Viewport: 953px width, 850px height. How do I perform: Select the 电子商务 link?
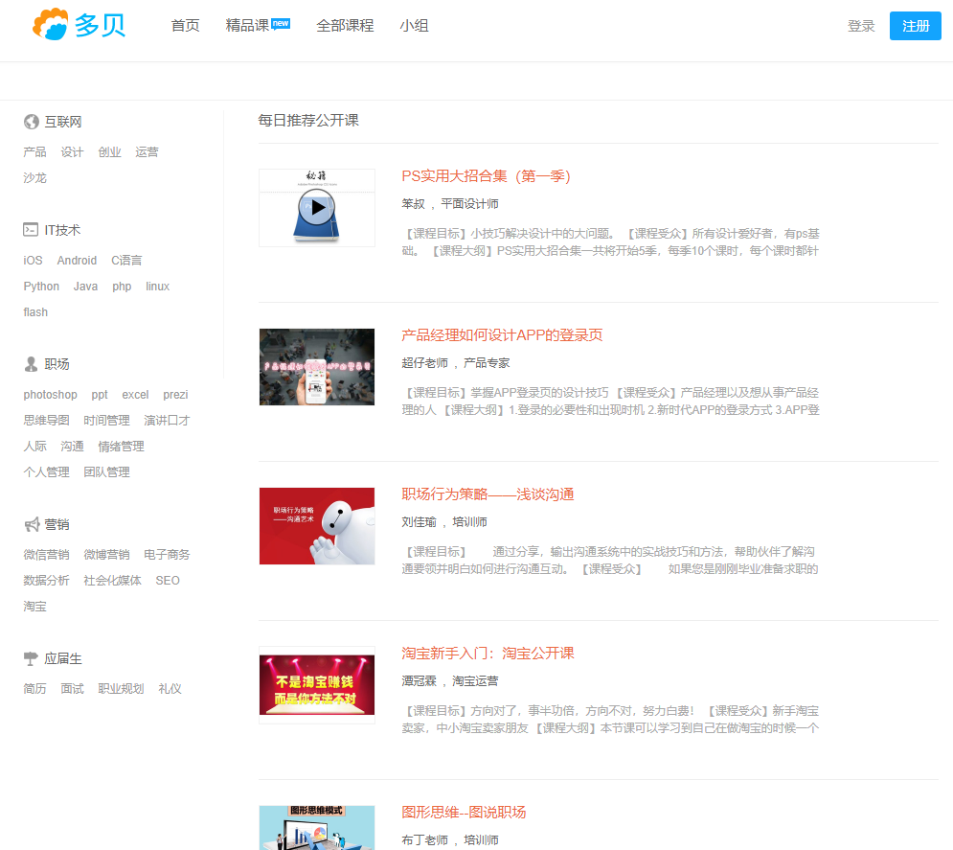168,555
